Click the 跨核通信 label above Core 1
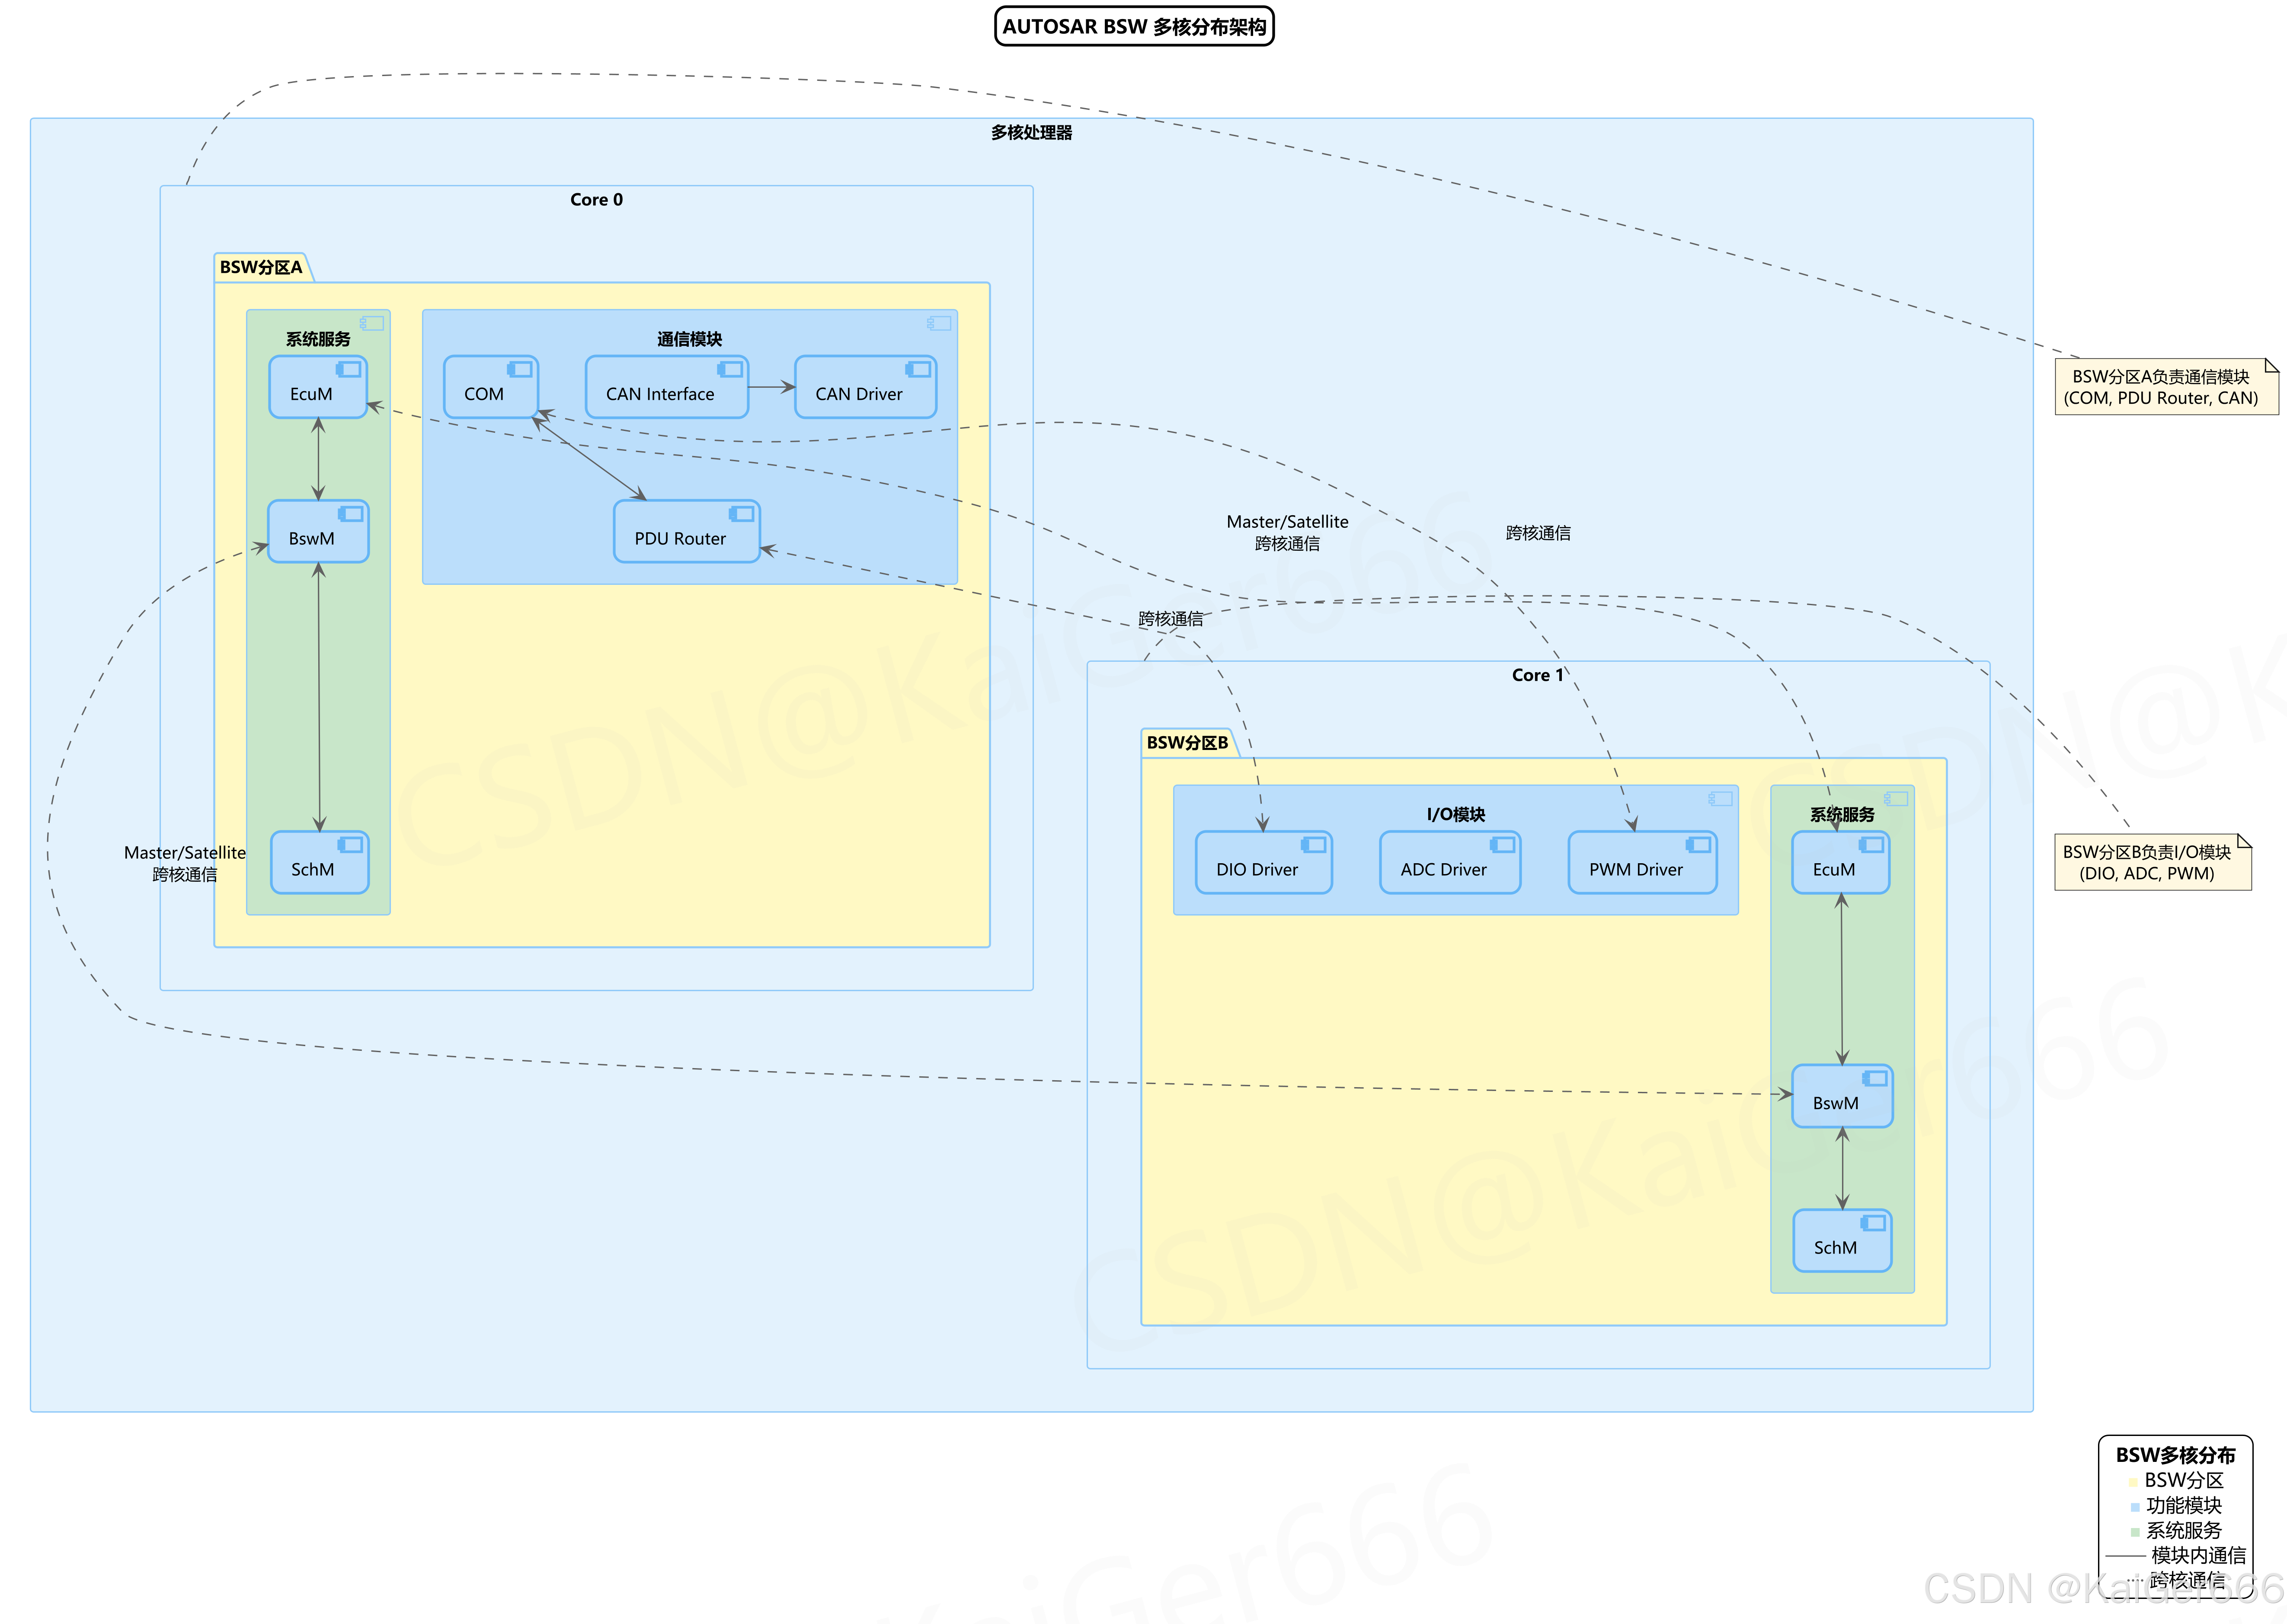Viewport: 2287px width, 1624px height. click(1171, 619)
